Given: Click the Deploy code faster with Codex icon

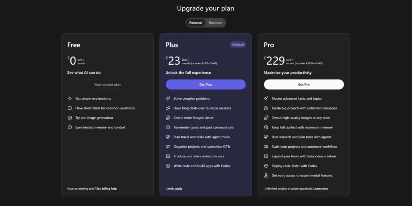Looking at the screenshot, I should point(266,166).
